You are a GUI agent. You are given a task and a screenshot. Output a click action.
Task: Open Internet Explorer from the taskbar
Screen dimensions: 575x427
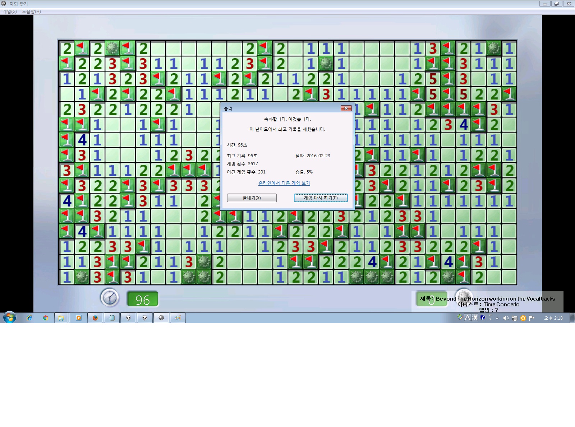click(x=29, y=318)
